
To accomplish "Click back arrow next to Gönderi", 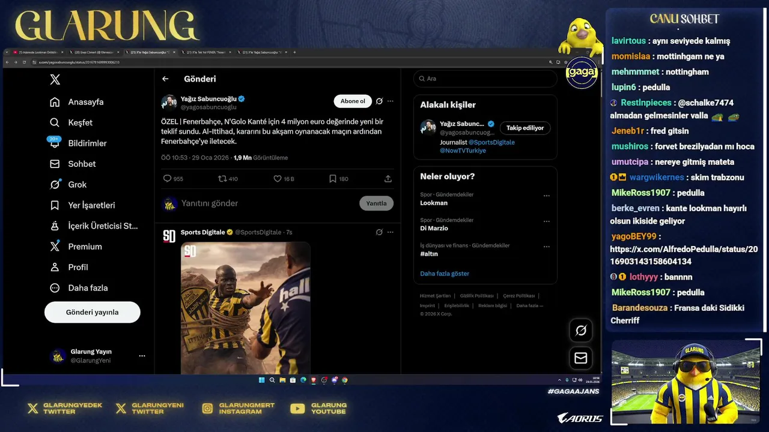I will [x=165, y=79].
